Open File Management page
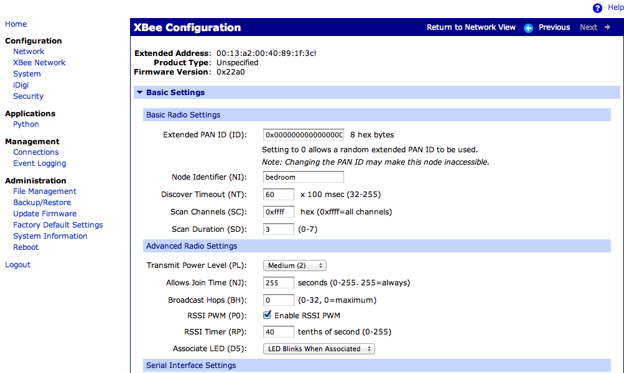Viewport: 624px width, 373px height. click(x=45, y=191)
